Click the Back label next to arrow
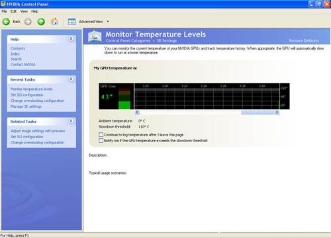Image resolution: width=331 pixels, height=238 pixels. tap(17, 22)
